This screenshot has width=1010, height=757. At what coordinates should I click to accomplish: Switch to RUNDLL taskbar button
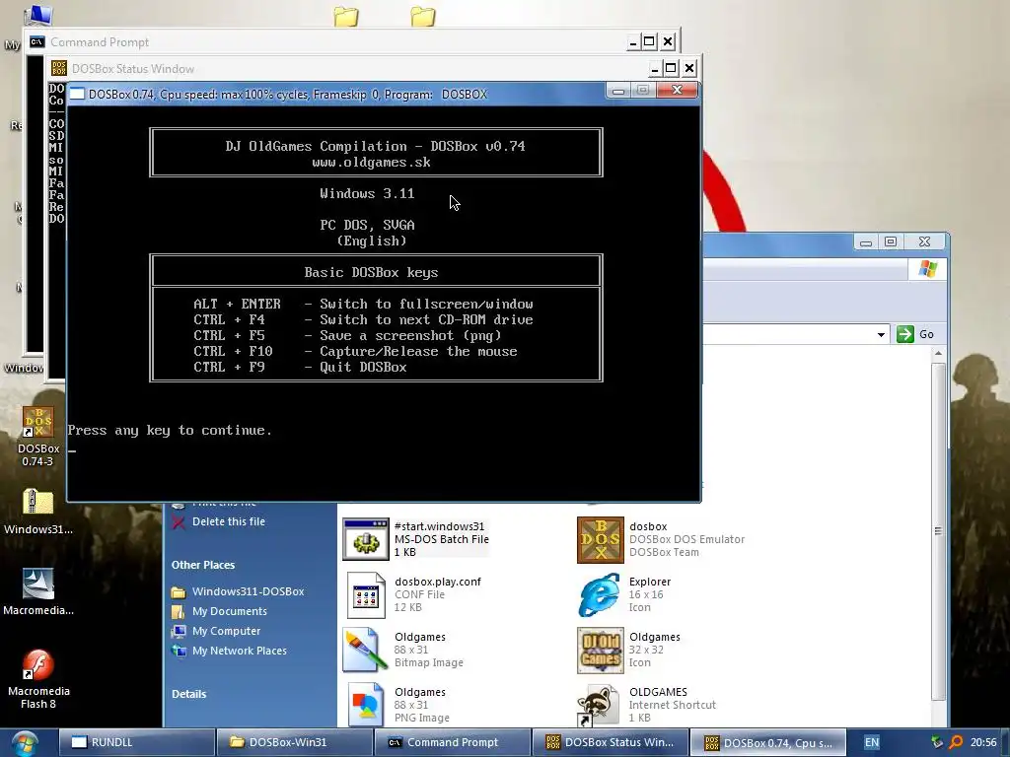(x=137, y=742)
